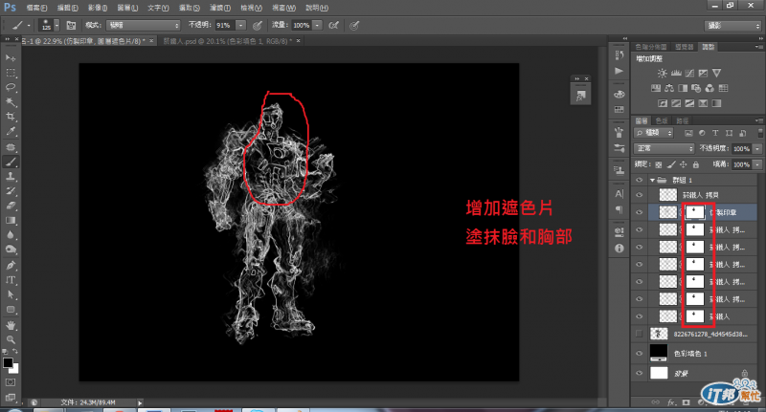The height and width of the screenshot is (412, 766).
Task: Open the 檔案 (File) menu
Action: point(36,8)
